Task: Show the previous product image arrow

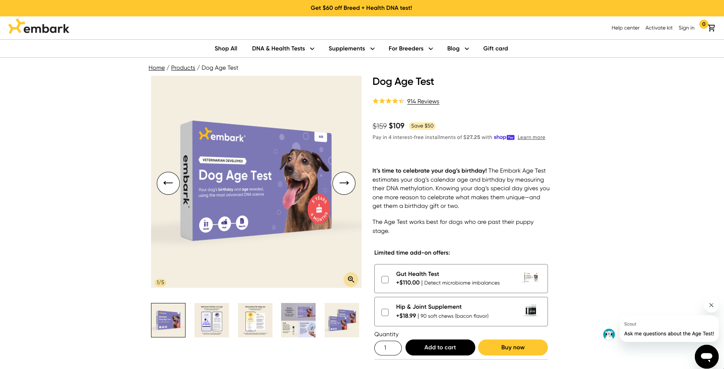Action: 168,183
